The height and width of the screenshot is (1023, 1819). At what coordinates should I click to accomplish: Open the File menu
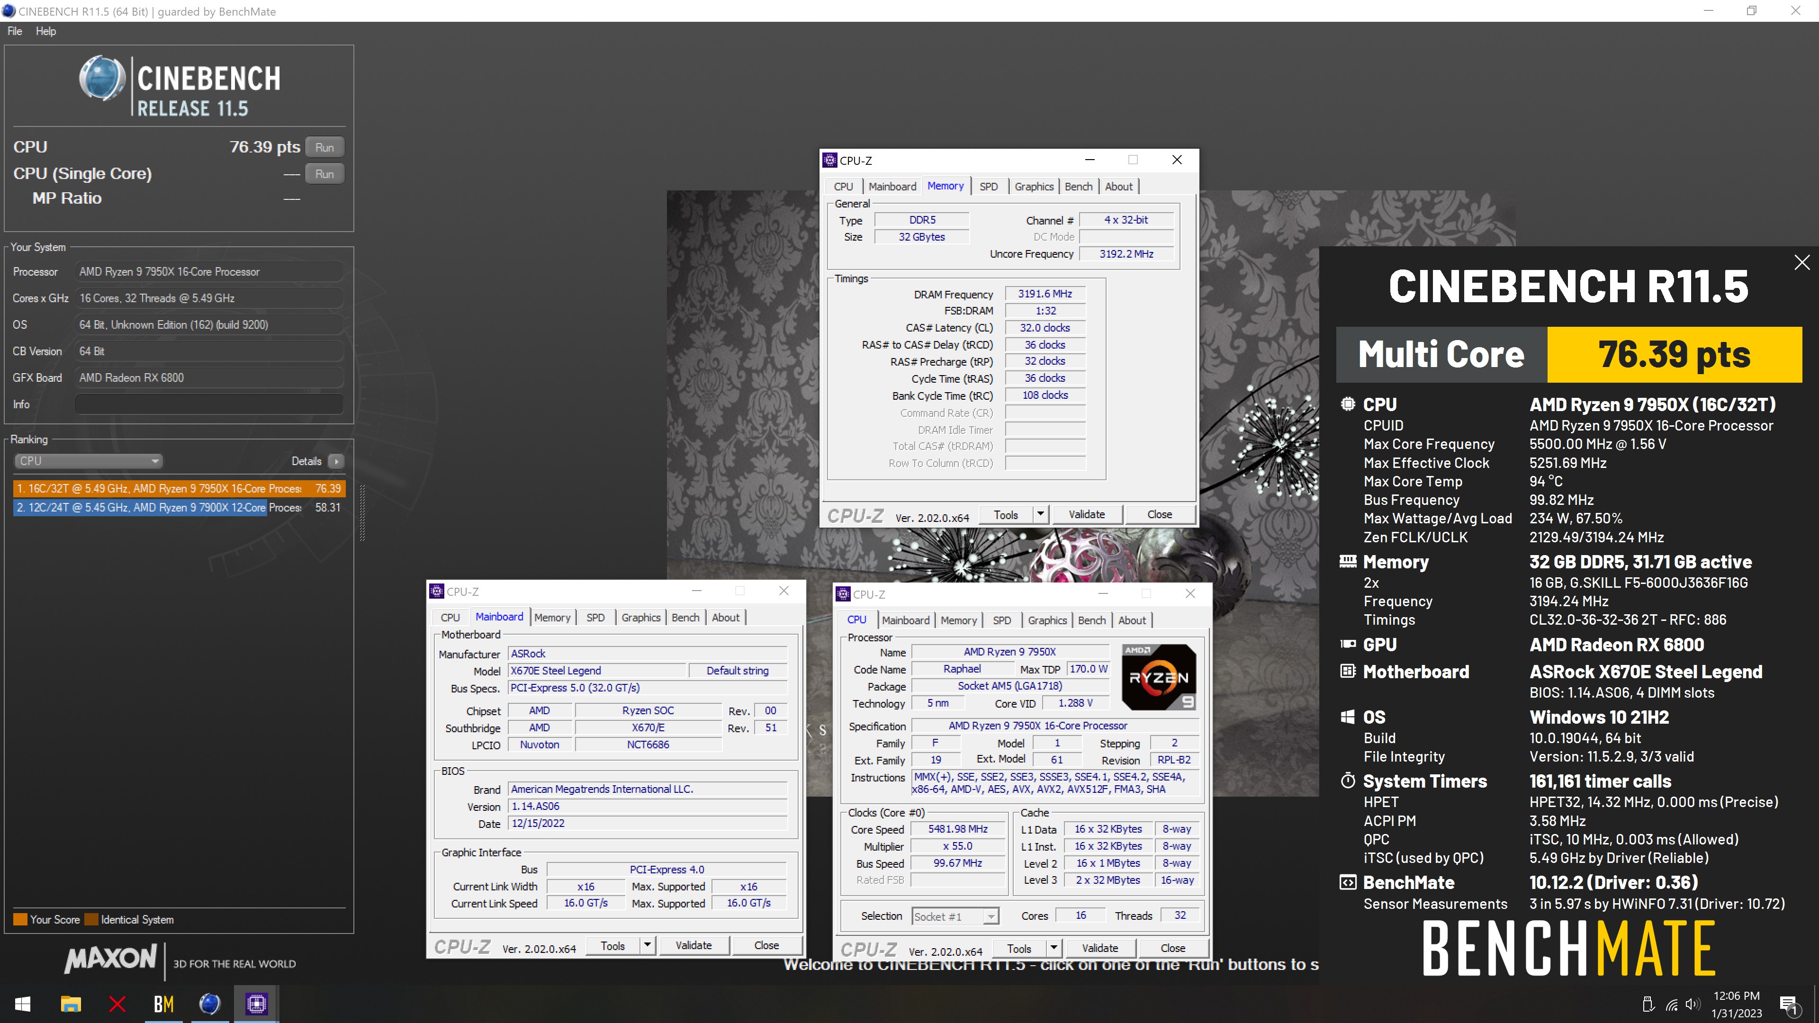(x=15, y=31)
